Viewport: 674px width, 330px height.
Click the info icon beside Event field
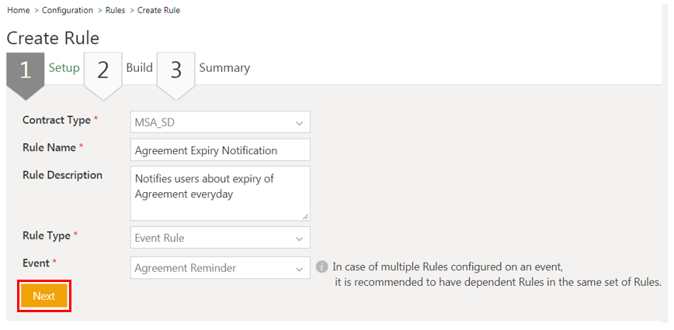322,267
